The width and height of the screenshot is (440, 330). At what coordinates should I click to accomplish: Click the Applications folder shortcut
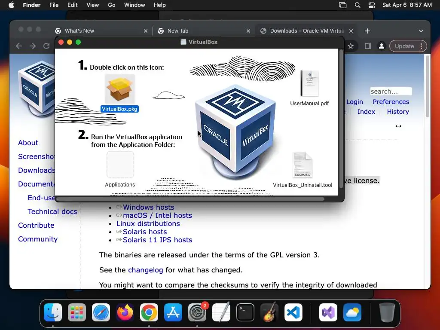[x=120, y=165]
